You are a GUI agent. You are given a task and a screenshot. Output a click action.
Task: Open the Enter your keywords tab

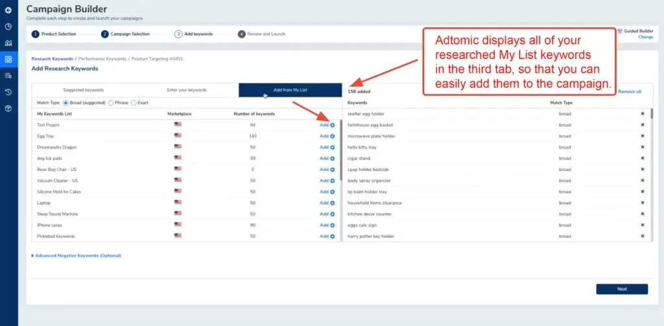(x=187, y=90)
